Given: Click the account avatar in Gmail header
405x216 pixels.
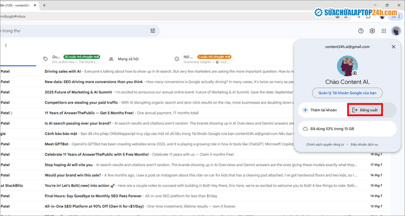Looking at the screenshot, I should click(396, 31).
